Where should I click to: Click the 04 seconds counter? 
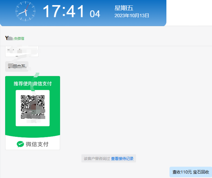[x=95, y=14]
